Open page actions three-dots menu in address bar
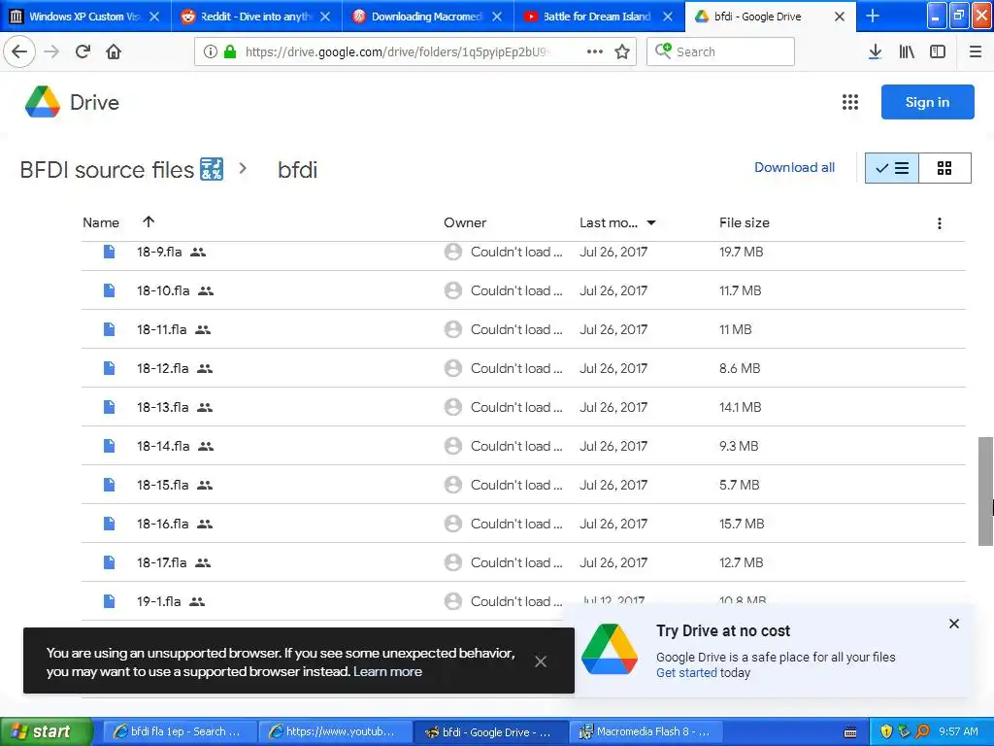994x746 pixels. point(594,51)
